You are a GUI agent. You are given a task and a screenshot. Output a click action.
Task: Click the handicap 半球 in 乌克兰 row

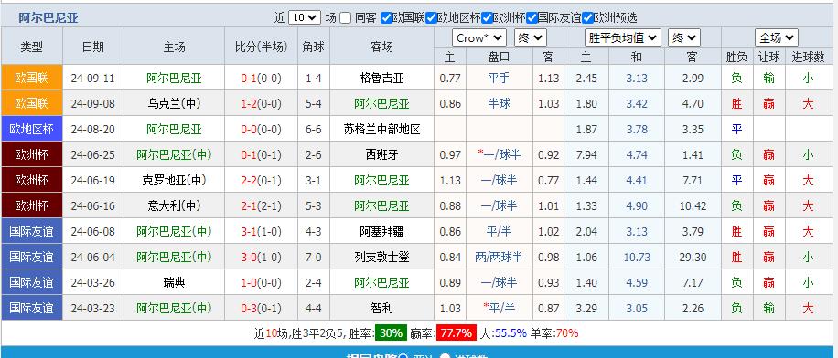499,104
